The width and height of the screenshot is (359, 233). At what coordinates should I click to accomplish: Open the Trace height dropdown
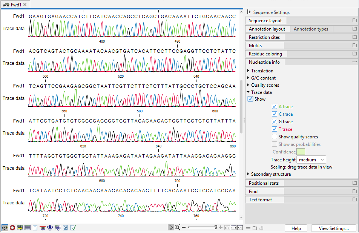(311, 160)
